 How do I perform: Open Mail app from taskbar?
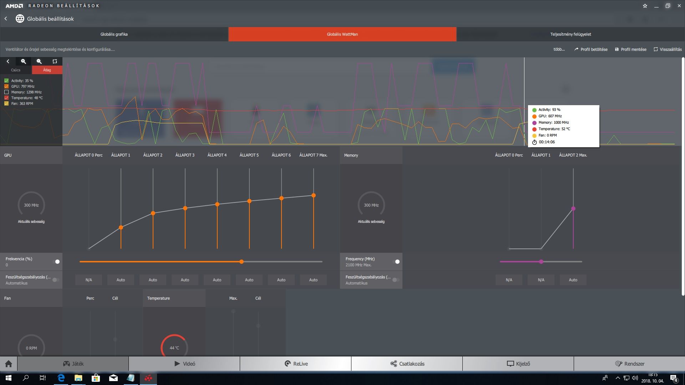click(x=113, y=378)
